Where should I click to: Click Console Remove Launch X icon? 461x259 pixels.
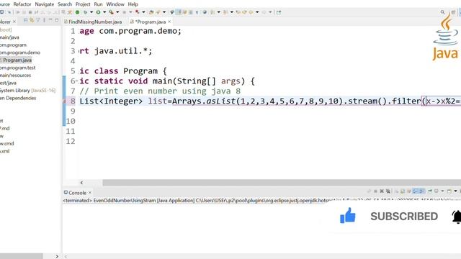pos(382,191)
